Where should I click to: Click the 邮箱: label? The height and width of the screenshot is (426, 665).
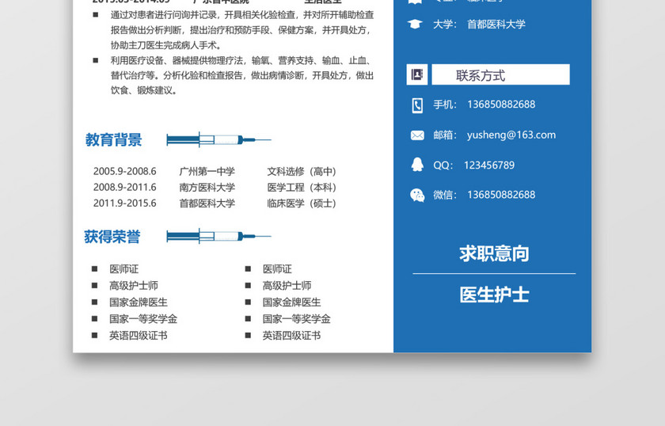point(445,135)
